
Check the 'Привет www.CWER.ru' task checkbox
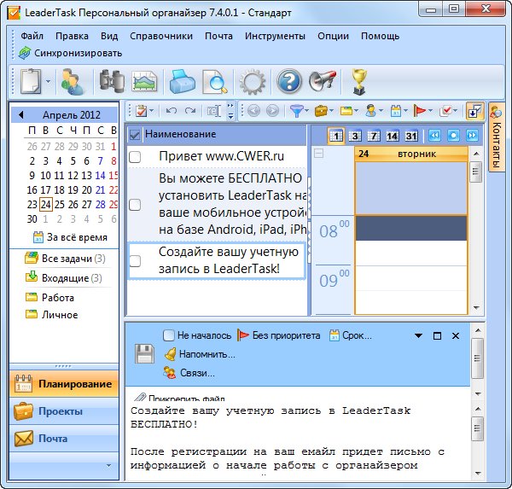(135, 157)
